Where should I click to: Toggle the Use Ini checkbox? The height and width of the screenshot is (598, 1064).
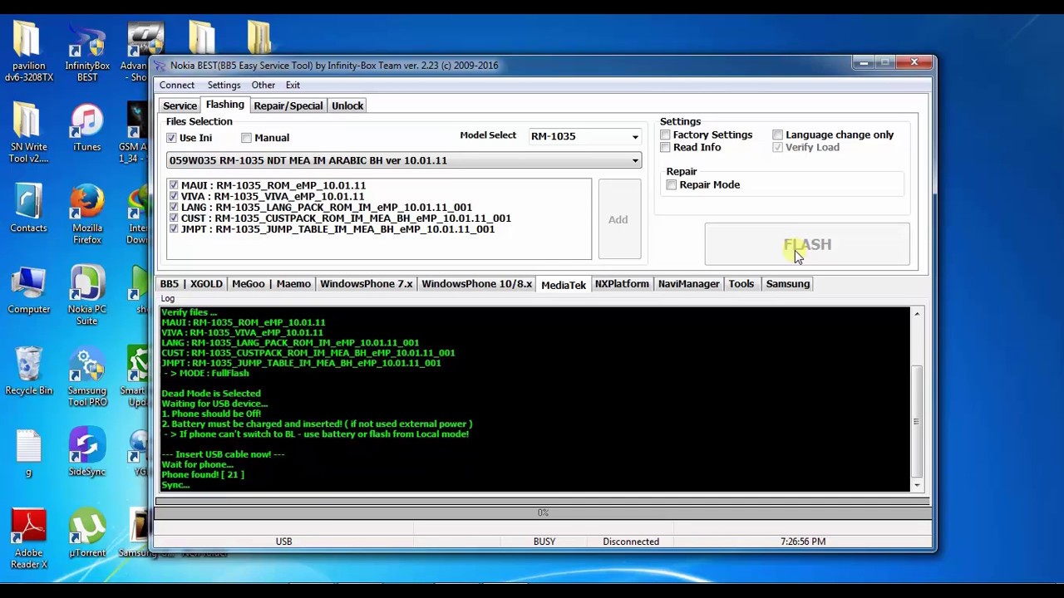pos(171,138)
